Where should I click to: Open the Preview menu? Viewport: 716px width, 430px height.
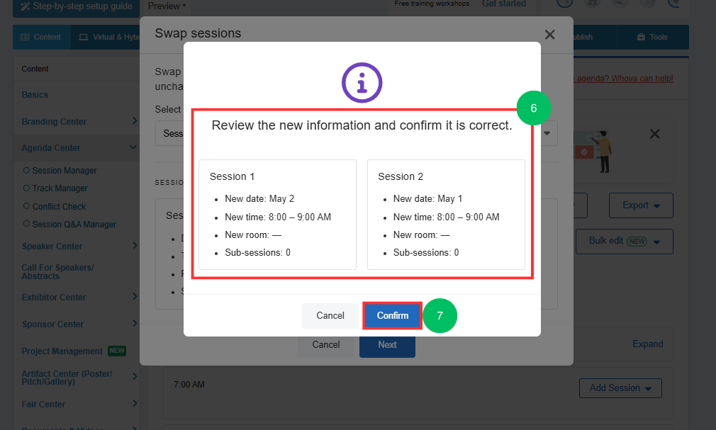click(x=167, y=6)
